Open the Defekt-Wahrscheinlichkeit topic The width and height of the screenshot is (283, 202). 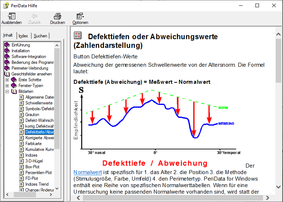pyautogui.click(x=40, y=120)
